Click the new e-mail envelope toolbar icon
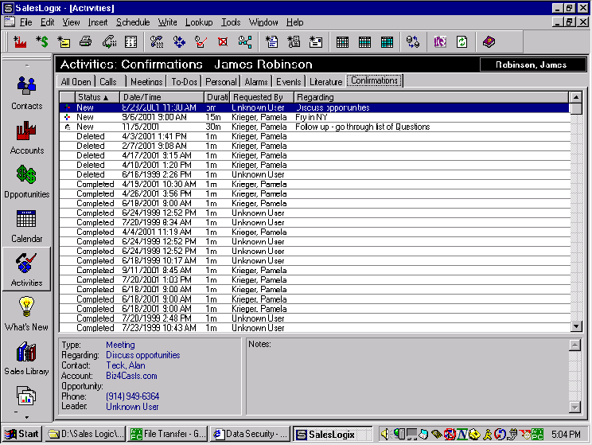Screen dimensions: 592x445 click(316, 42)
